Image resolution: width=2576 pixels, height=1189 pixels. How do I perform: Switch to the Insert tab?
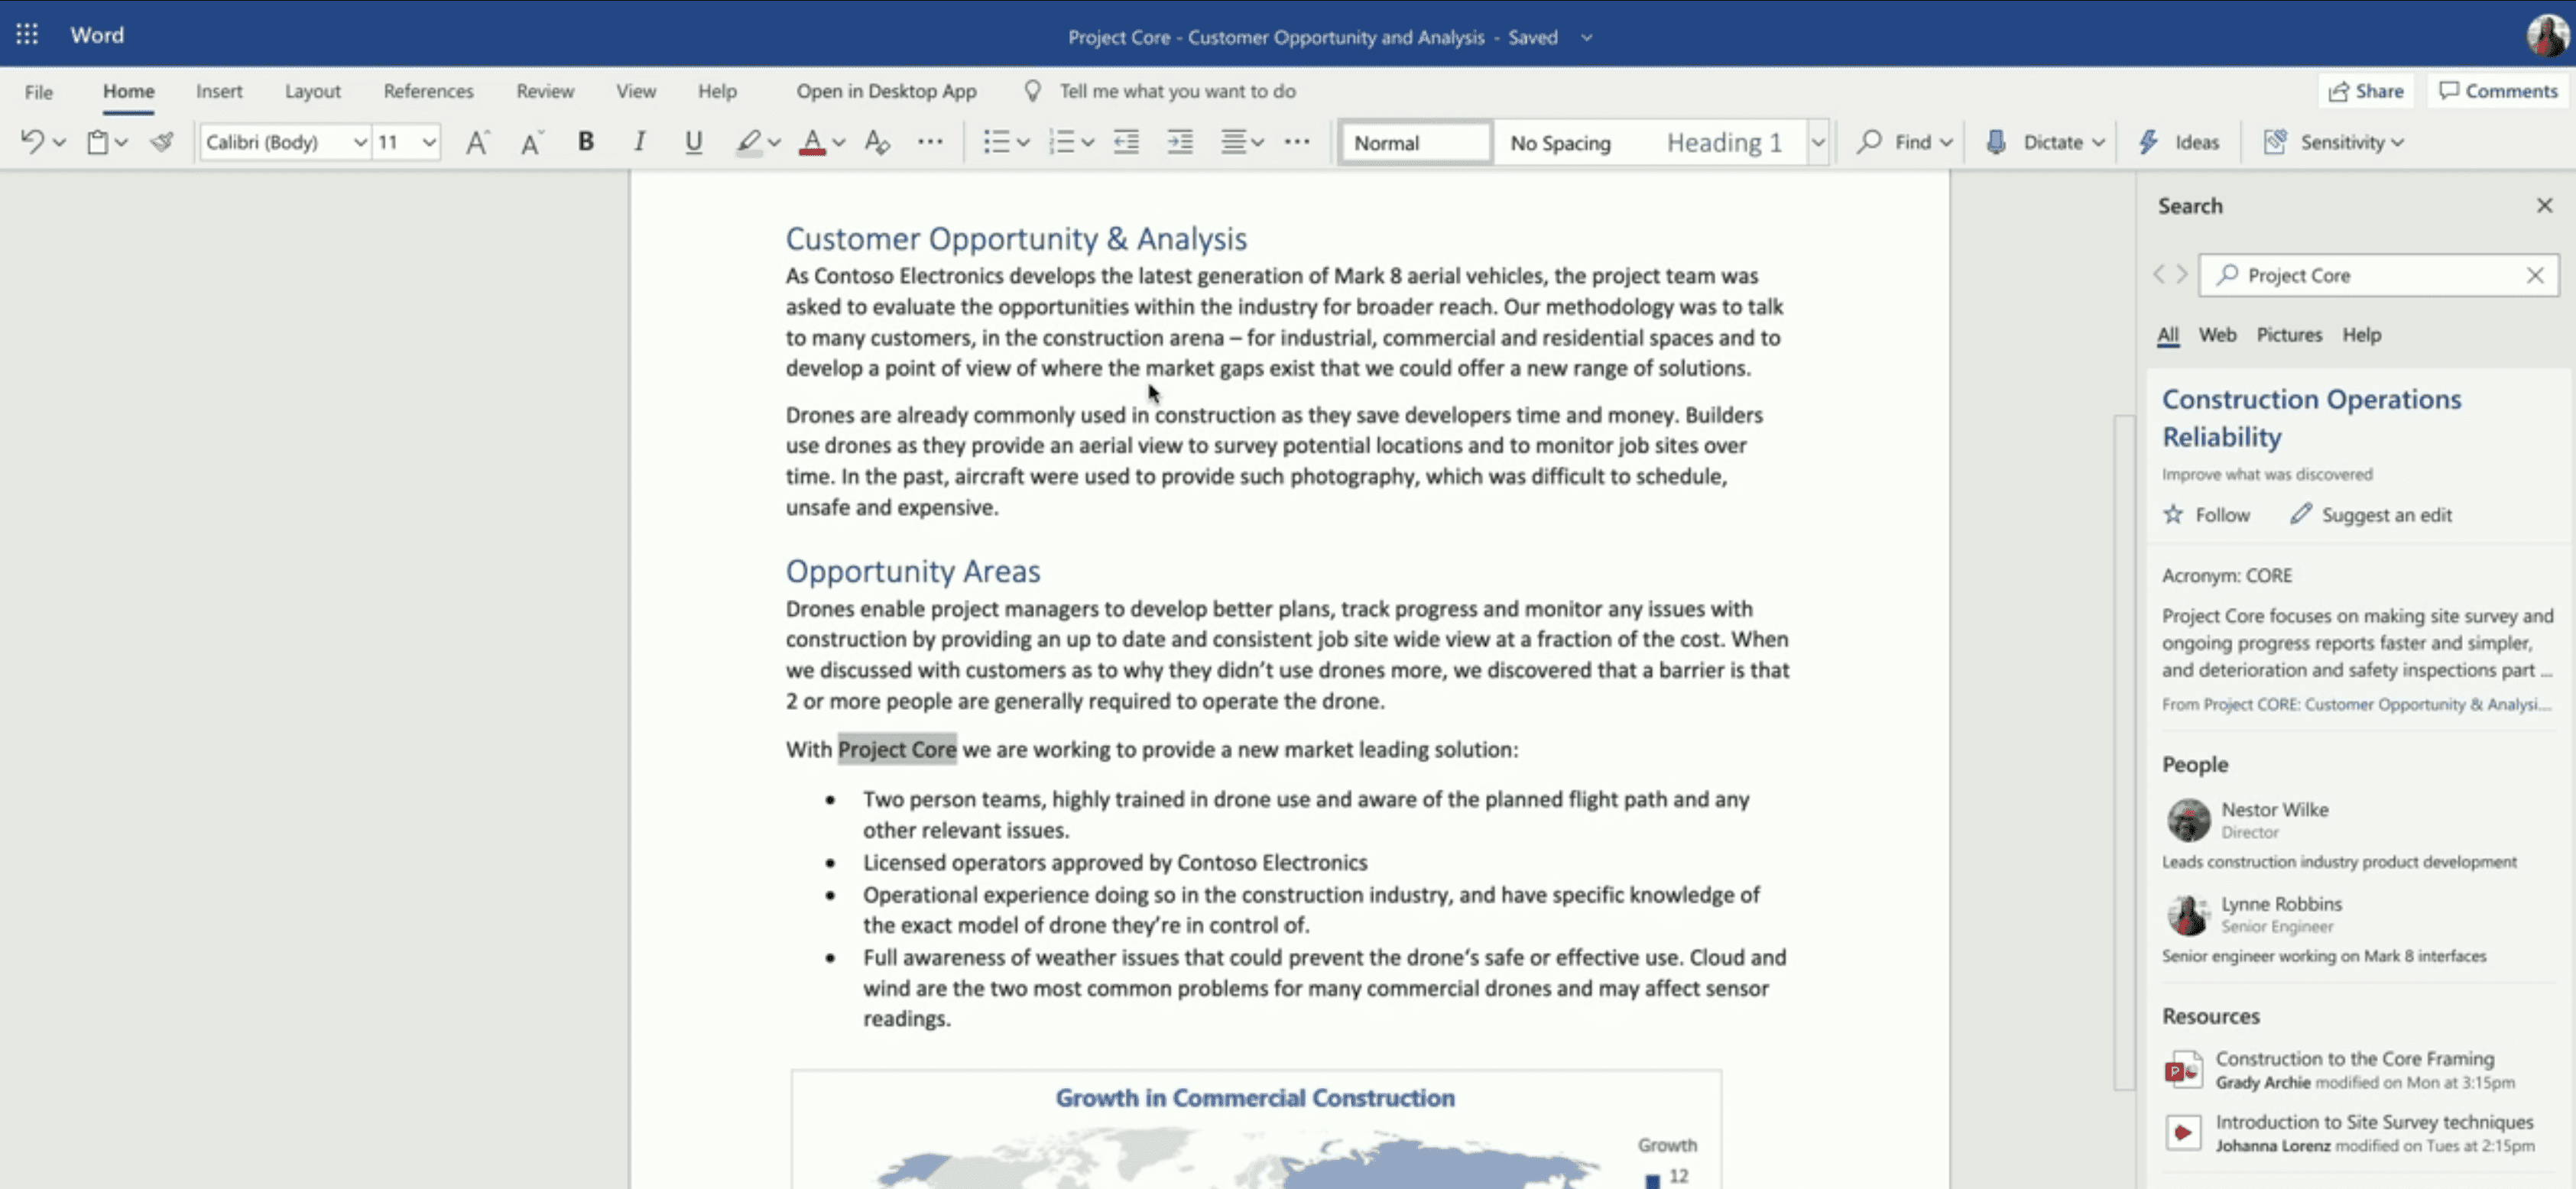coord(219,91)
